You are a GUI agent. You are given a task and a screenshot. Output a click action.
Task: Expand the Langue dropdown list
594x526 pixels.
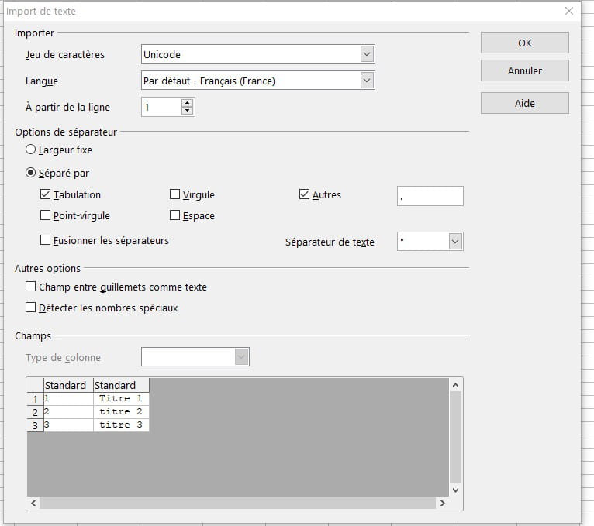tap(367, 81)
